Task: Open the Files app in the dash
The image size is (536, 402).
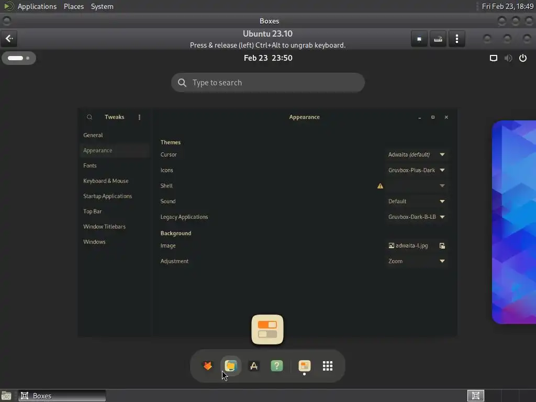Action: pyautogui.click(x=231, y=366)
